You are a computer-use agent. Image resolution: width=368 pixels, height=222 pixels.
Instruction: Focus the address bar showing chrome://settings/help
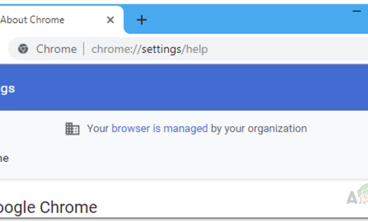[x=236, y=49]
